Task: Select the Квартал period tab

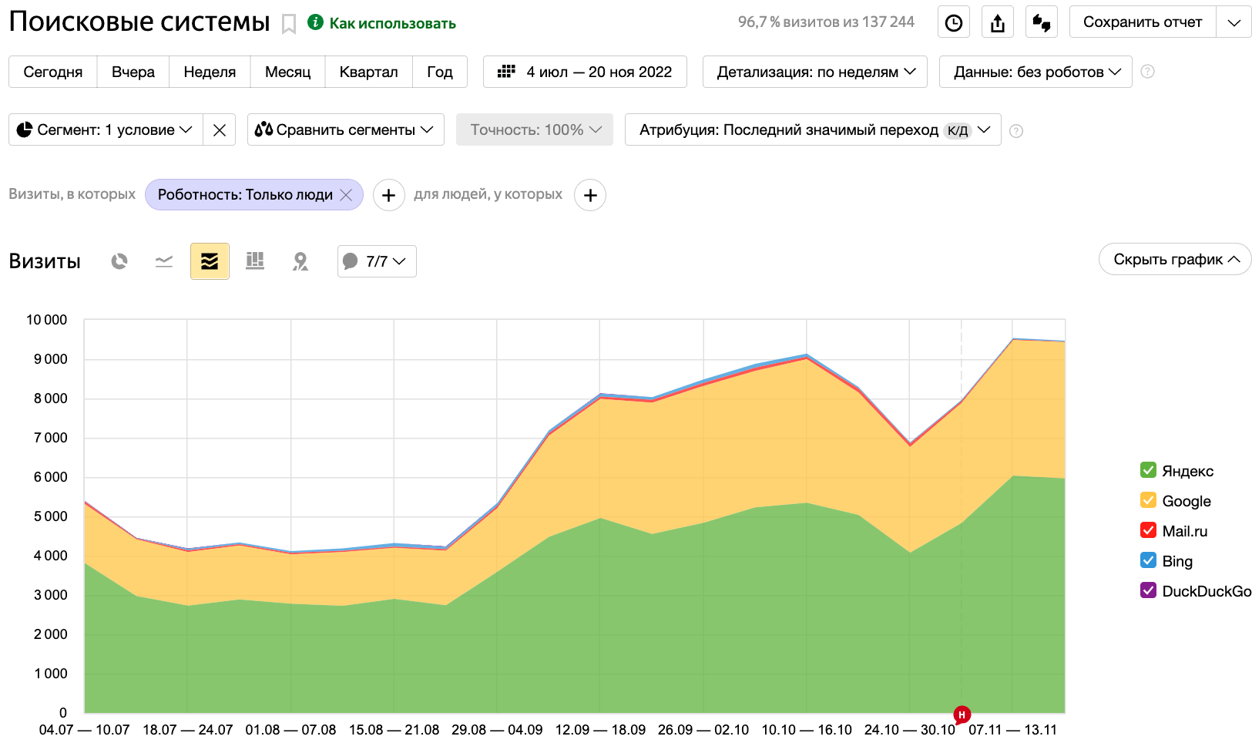Action: 369,72
